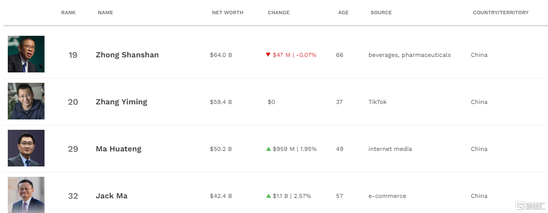Image resolution: width=548 pixels, height=213 pixels.
Task: Click the green up arrow for Ma Huateng
Action: click(x=268, y=149)
